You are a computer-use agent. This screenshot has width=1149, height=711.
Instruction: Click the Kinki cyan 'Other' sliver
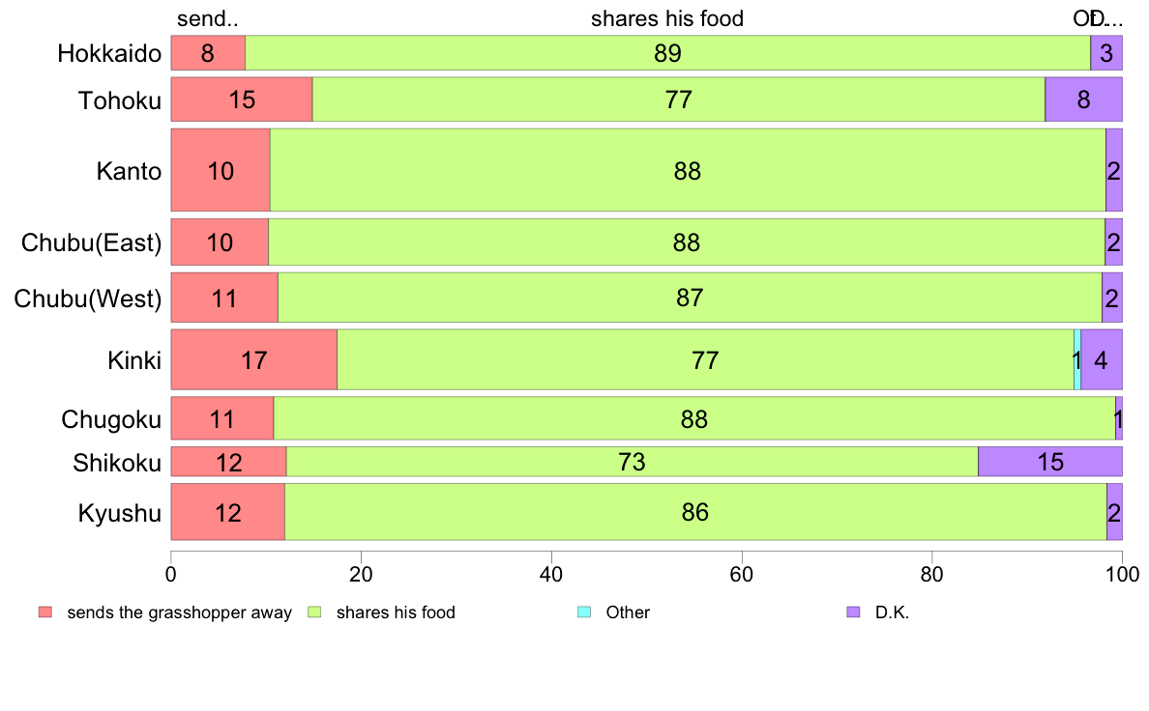1077,359
